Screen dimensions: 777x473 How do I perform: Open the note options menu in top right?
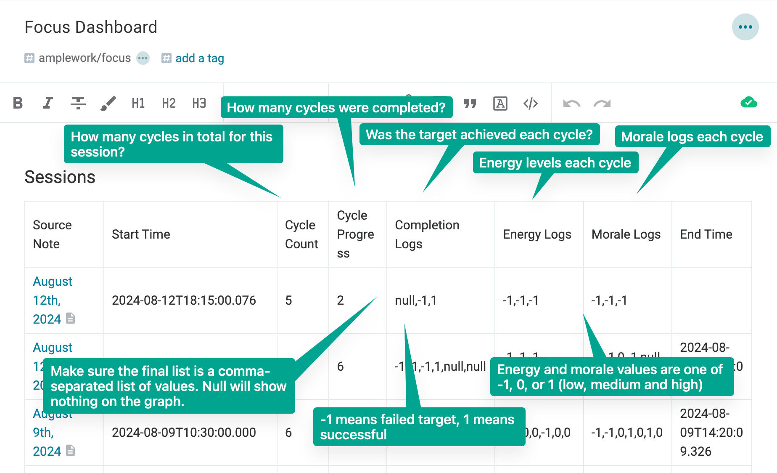click(745, 27)
